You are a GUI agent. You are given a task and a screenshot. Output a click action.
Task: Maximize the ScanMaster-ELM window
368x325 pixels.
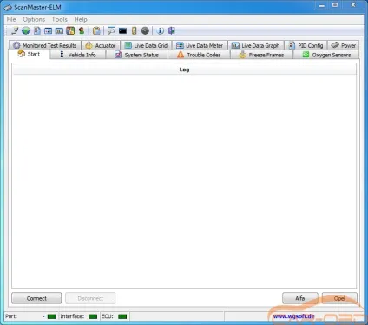[x=335, y=5]
